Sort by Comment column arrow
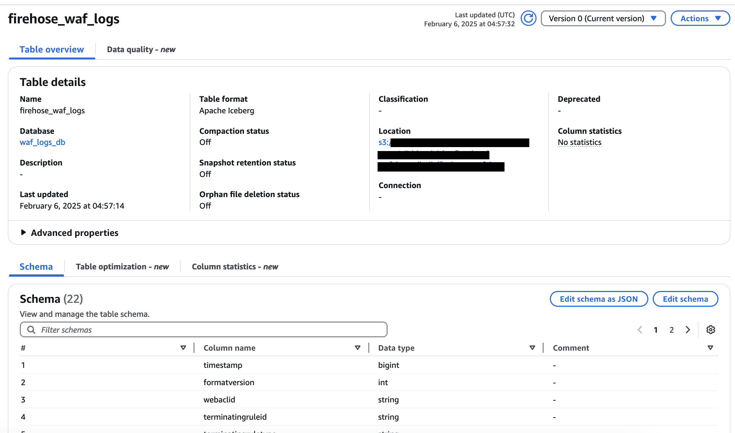735x433 pixels. coord(710,348)
